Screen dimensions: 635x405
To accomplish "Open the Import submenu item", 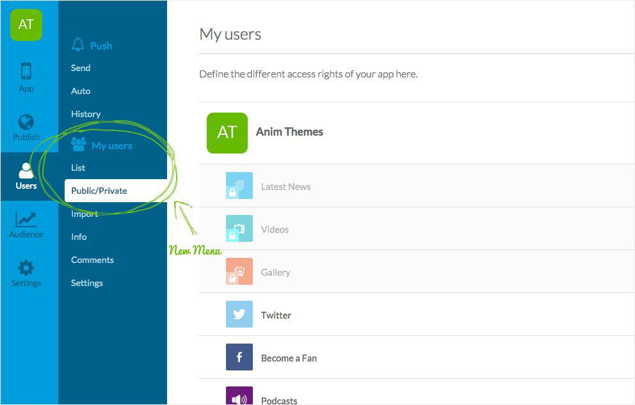I will coord(84,214).
